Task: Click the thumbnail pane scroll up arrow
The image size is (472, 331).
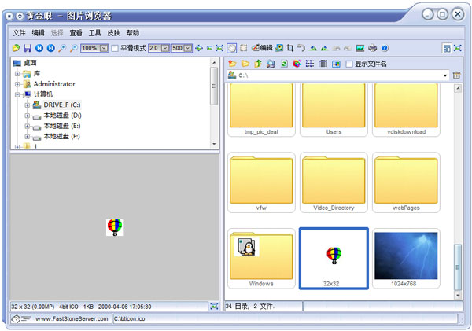Action: [458, 89]
